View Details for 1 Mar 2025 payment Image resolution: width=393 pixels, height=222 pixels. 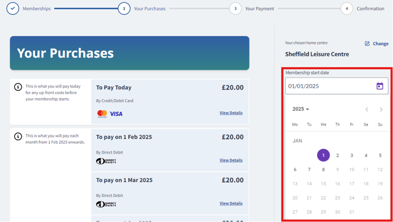point(231,203)
